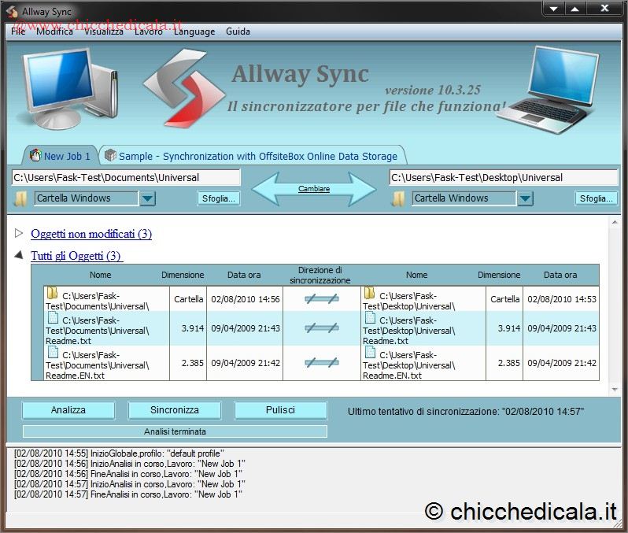The width and height of the screenshot is (628, 533).
Task: Open the left Cartella Windows dropdown
Action: coord(148,198)
